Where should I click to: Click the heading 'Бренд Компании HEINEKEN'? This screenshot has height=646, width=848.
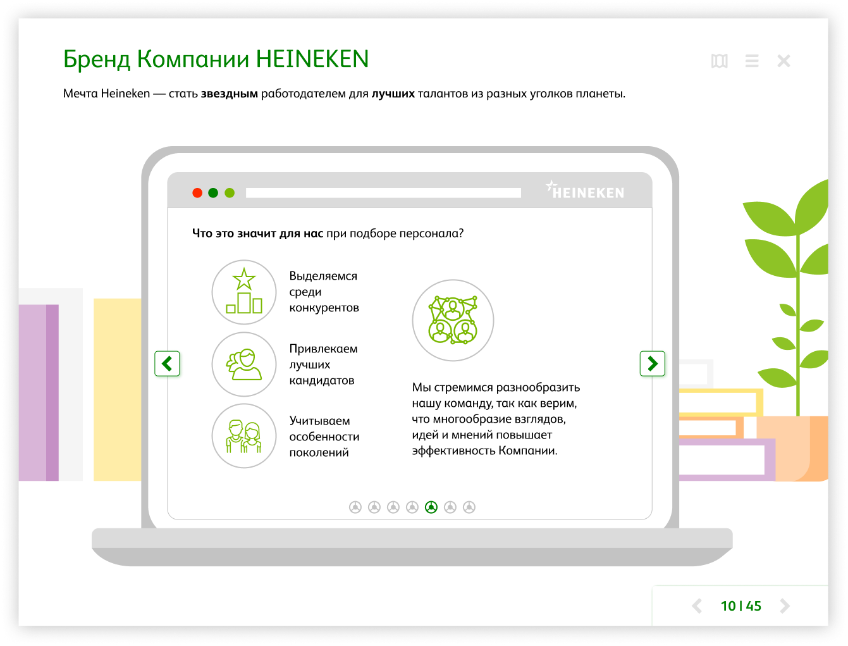click(x=216, y=59)
